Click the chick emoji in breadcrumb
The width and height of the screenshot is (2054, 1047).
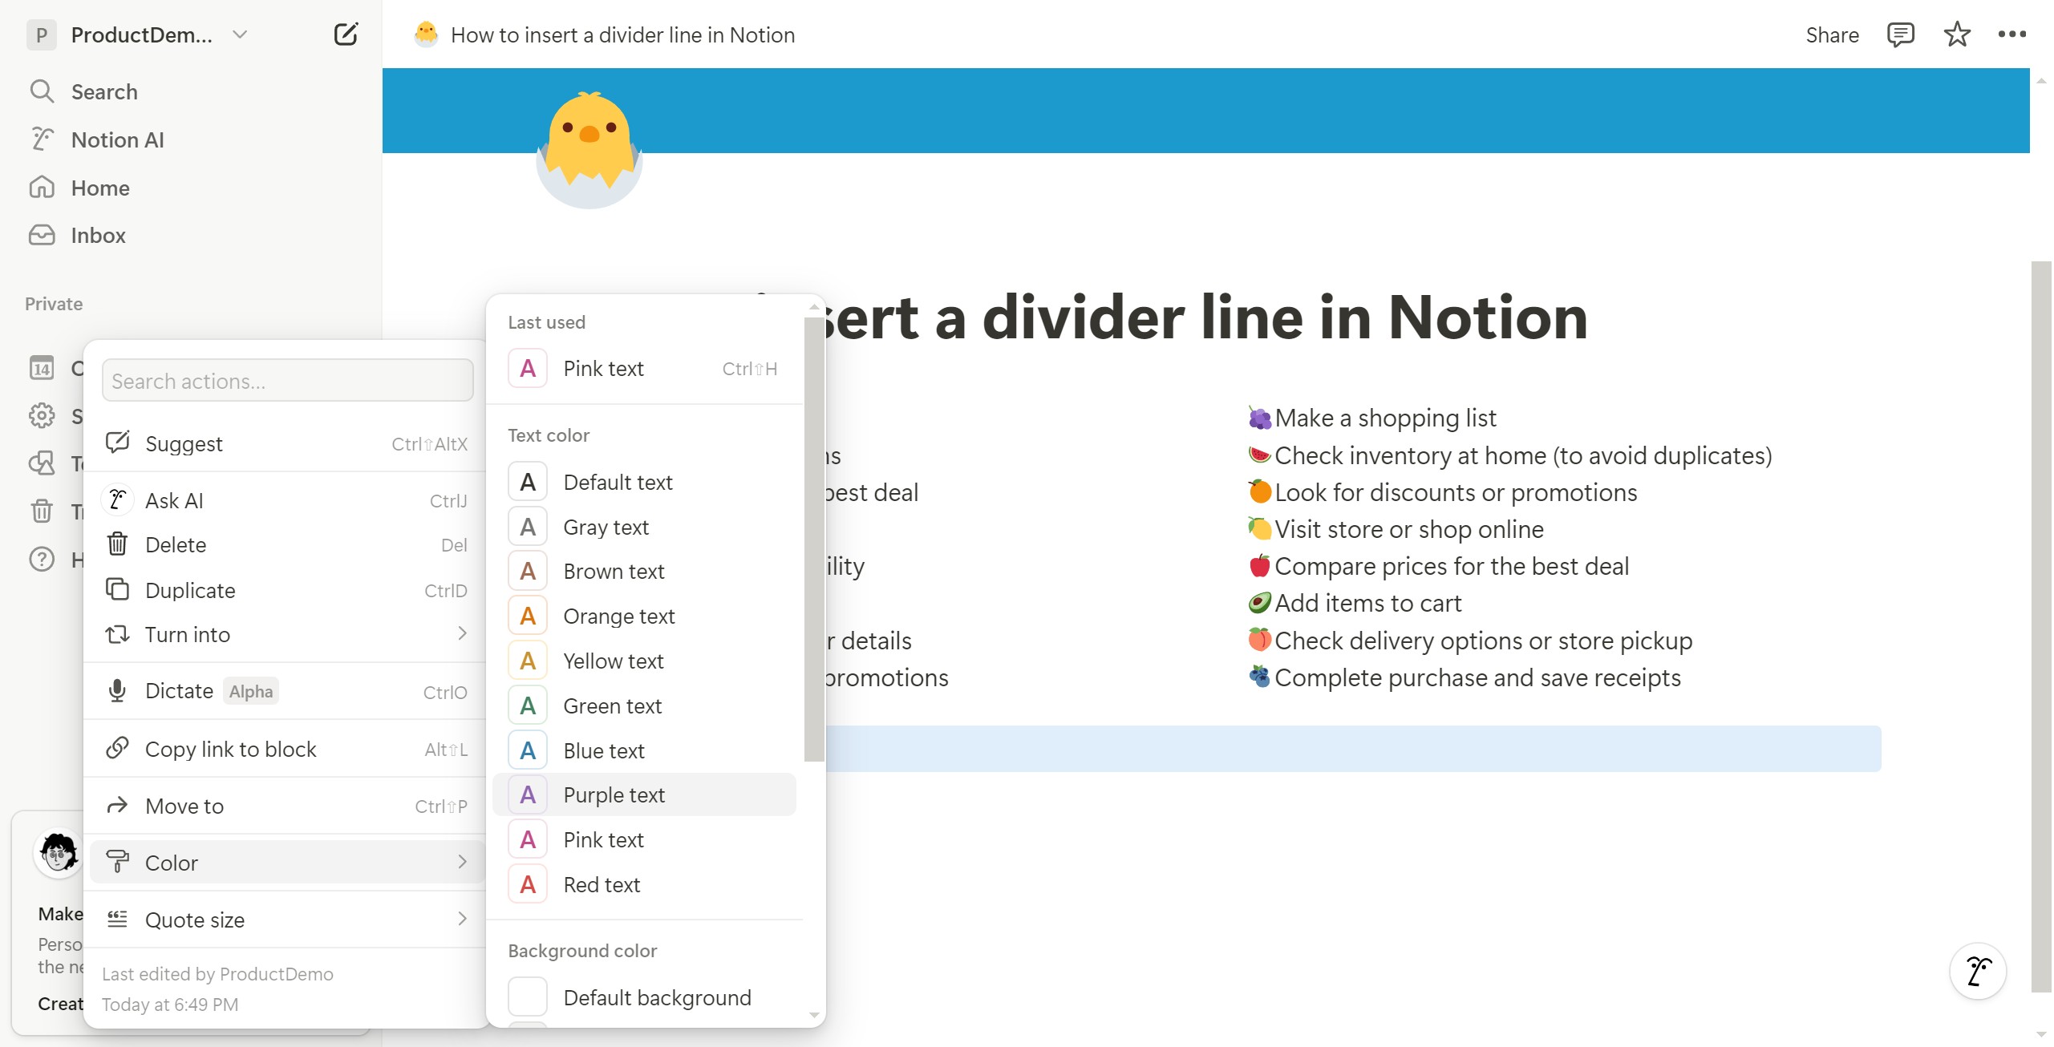click(x=426, y=34)
